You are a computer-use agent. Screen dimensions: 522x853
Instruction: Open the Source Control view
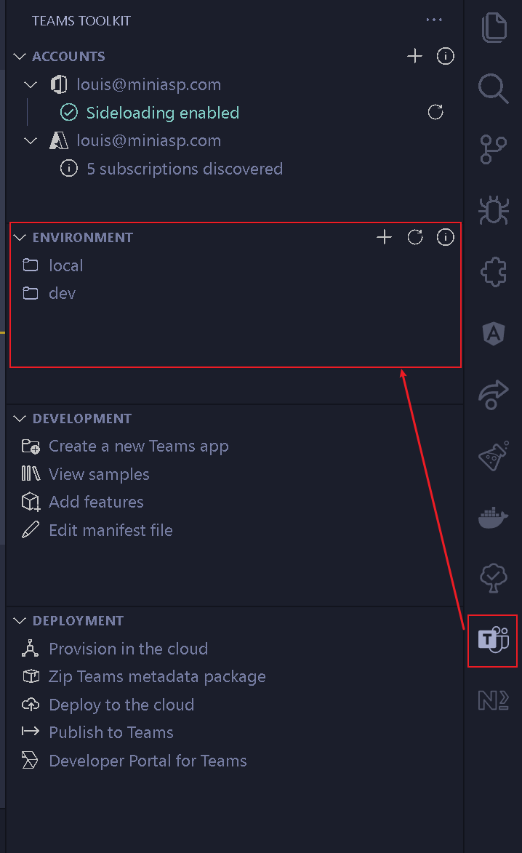point(493,150)
